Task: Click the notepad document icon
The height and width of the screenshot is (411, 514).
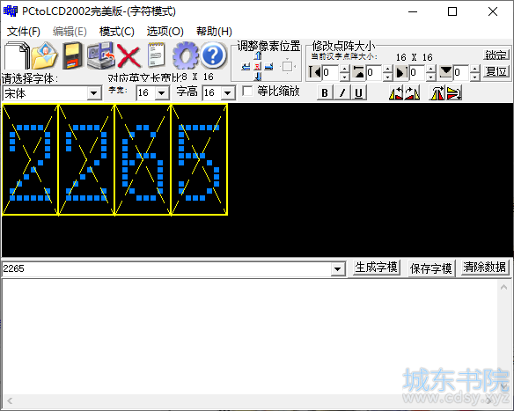Action: (x=156, y=55)
